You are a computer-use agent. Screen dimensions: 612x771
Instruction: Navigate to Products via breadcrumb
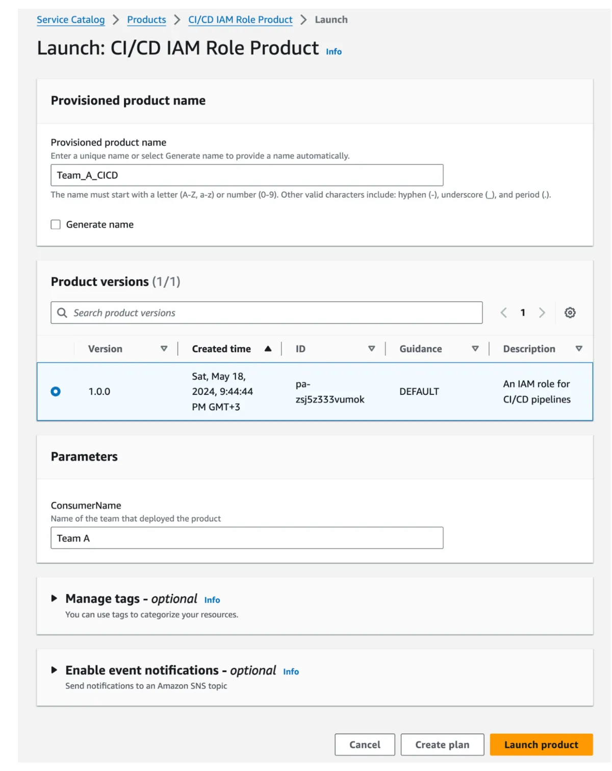coord(146,19)
